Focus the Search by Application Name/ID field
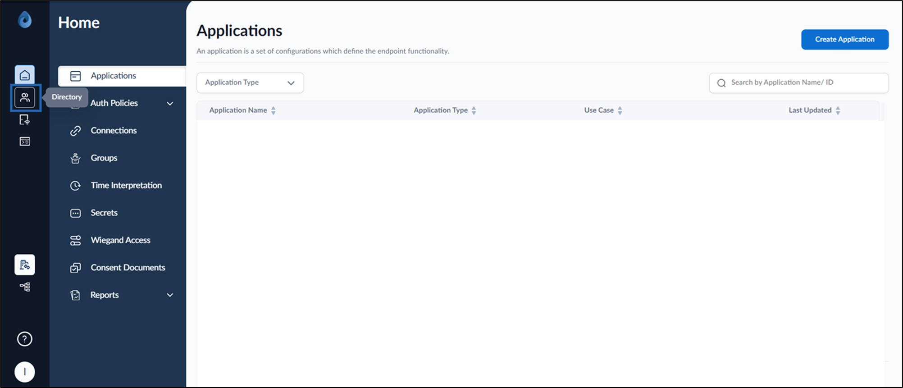The image size is (903, 388). 799,83
